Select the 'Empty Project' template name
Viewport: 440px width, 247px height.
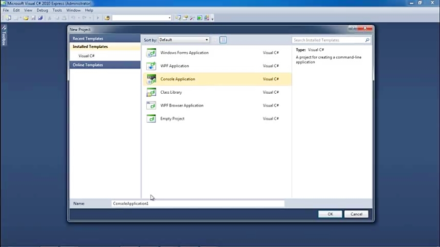coord(172,119)
